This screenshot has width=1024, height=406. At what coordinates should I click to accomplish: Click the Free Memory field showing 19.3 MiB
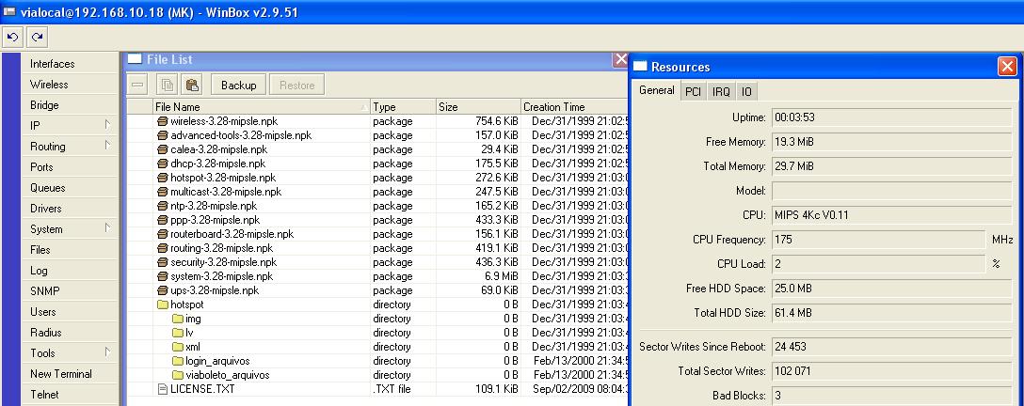click(x=891, y=142)
